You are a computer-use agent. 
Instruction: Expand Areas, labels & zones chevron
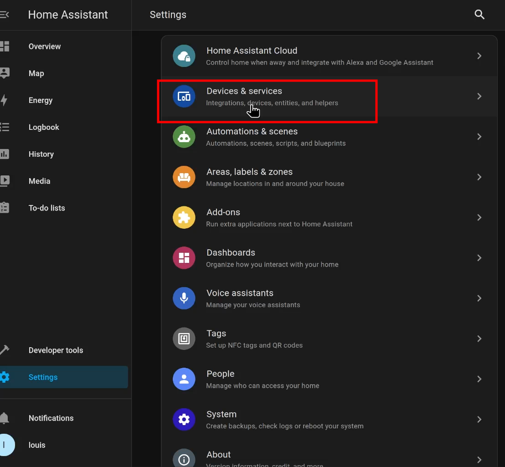coord(479,177)
